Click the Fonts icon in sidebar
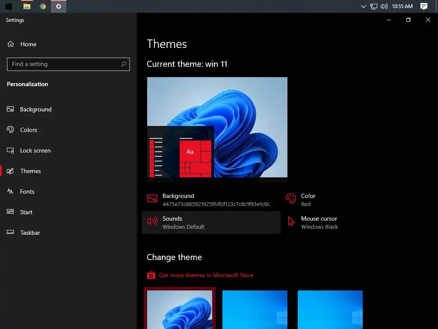This screenshot has width=438, height=329. pyautogui.click(x=10, y=191)
